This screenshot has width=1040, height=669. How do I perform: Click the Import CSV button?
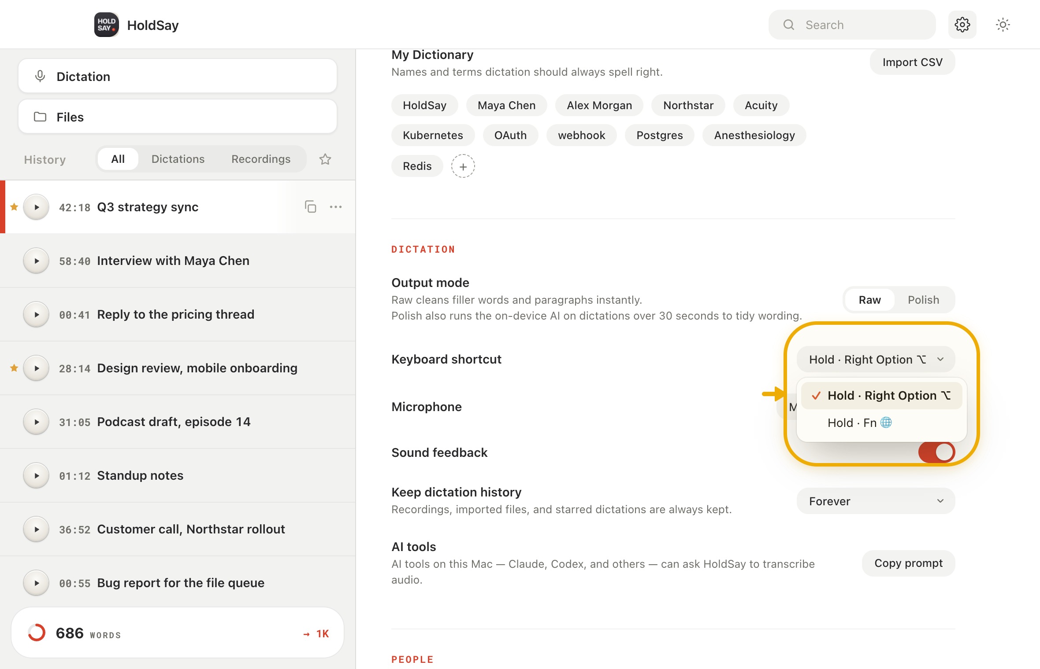(x=912, y=62)
